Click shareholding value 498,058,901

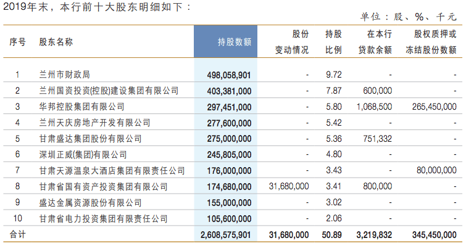click(x=229, y=75)
